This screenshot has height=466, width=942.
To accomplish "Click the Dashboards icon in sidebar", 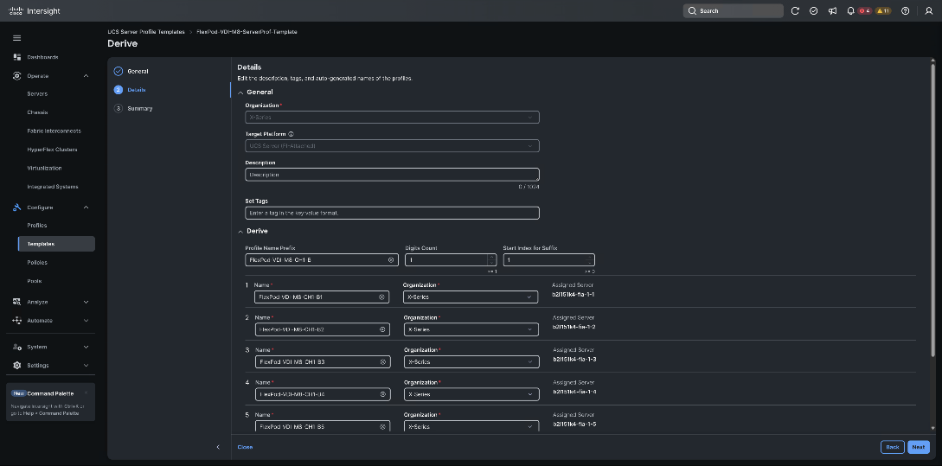I will point(16,57).
